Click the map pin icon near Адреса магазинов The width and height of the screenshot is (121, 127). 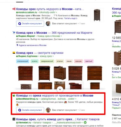pyautogui.click(x=17, y=45)
